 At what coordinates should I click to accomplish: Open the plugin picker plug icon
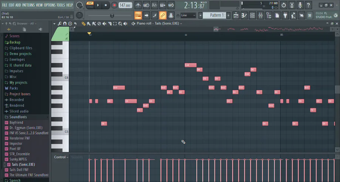[x=285, y=16]
